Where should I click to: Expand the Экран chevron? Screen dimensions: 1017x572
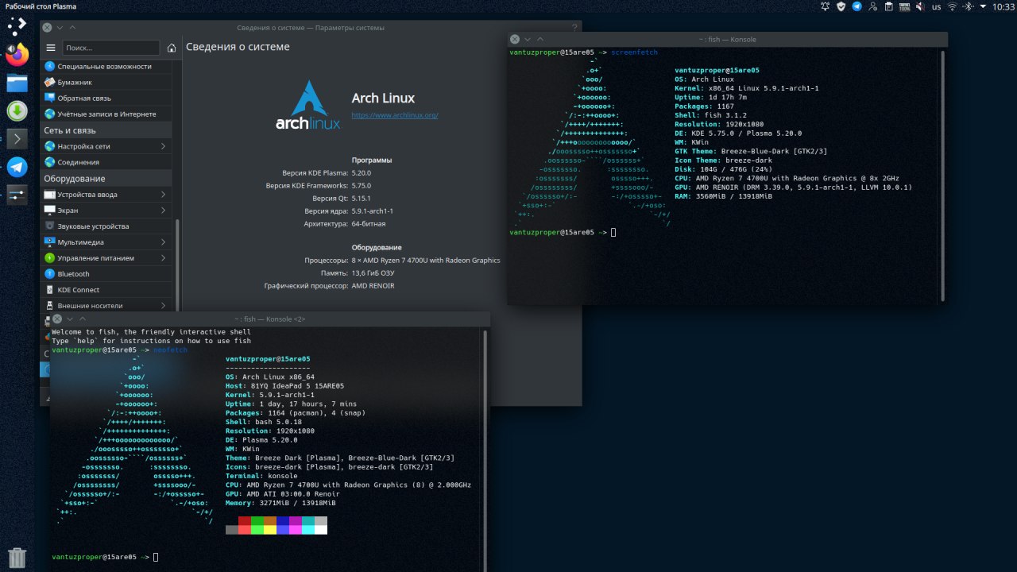point(163,211)
